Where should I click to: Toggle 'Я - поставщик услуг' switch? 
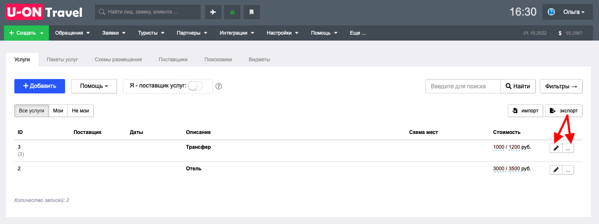click(x=195, y=86)
